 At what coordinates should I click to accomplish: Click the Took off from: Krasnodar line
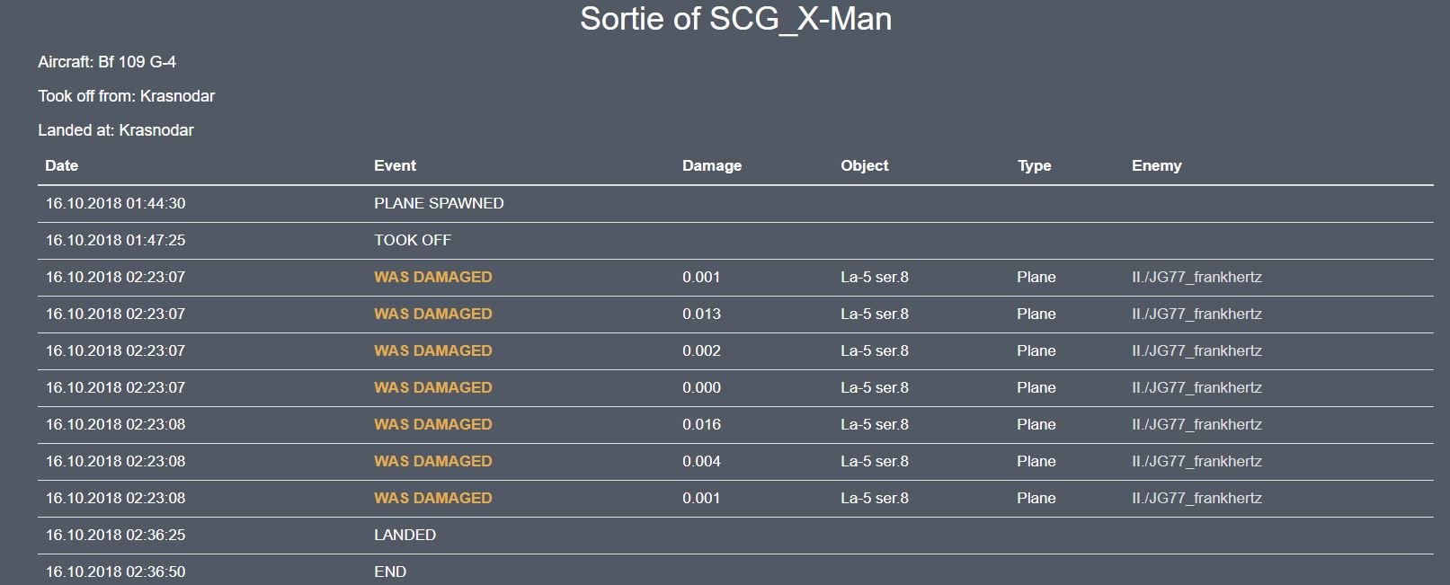(x=126, y=96)
